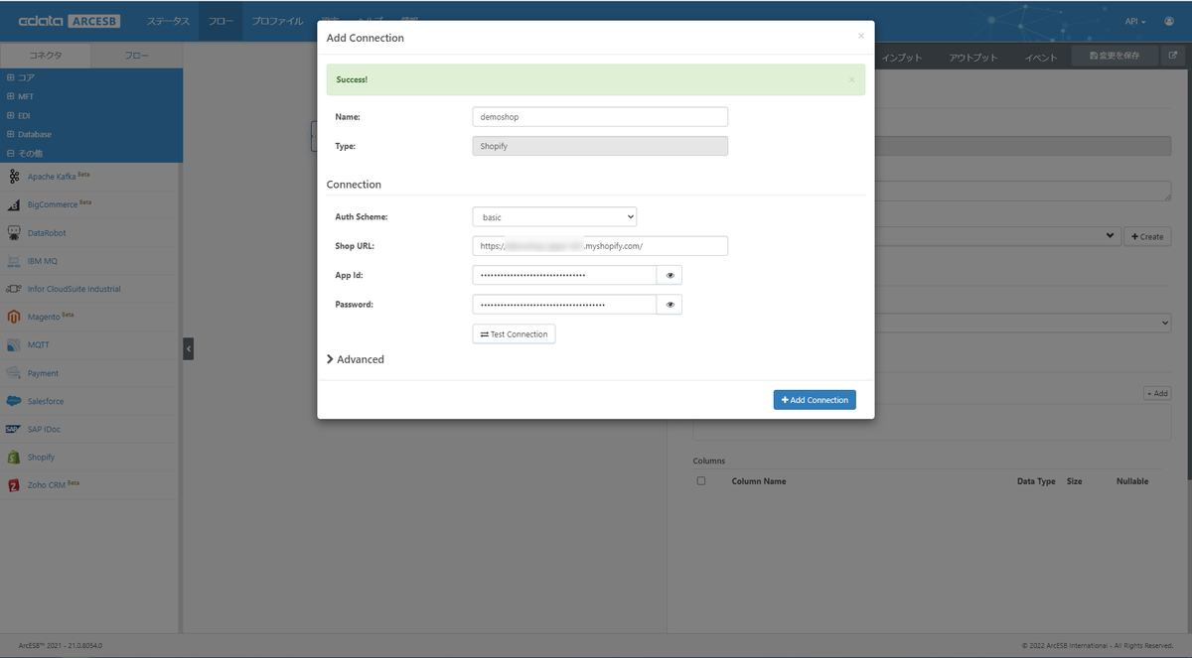The height and width of the screenshot is (658, 1192).
Task: Open the Auth Scheme dropdown
Action: [554, 216]
